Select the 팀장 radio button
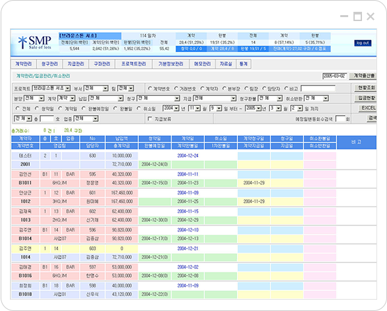387x311 pixels. click(x=246, y=88)
